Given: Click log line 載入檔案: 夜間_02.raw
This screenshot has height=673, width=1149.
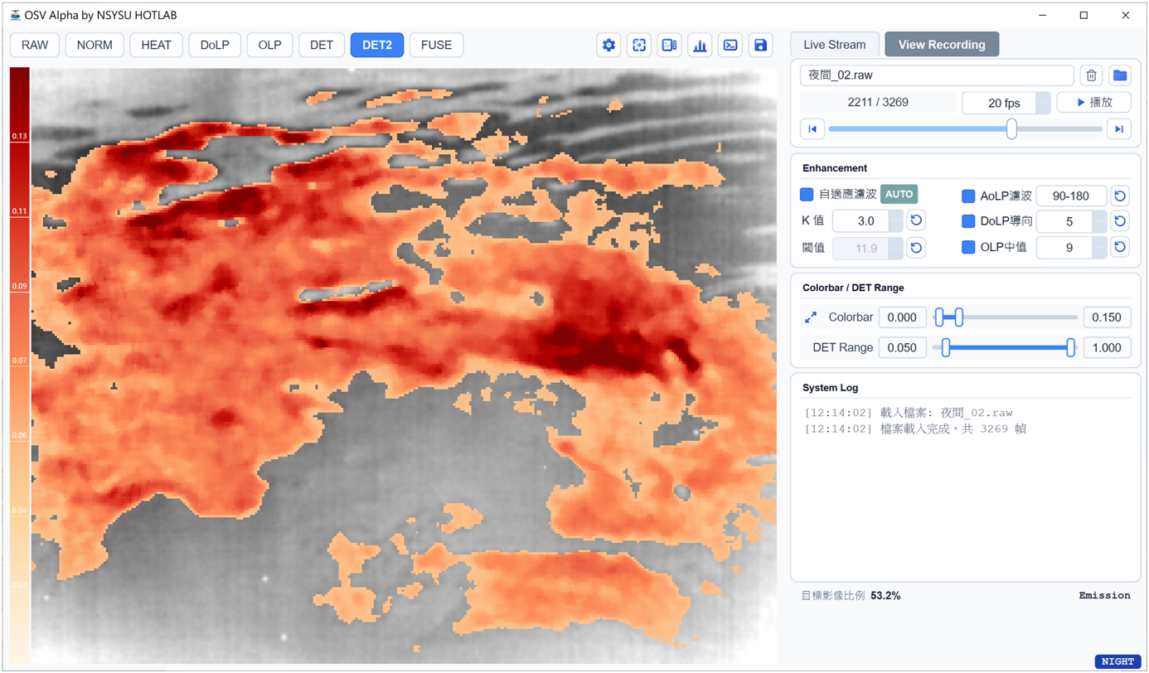Looking at the screenshot, I should point(909,413).
